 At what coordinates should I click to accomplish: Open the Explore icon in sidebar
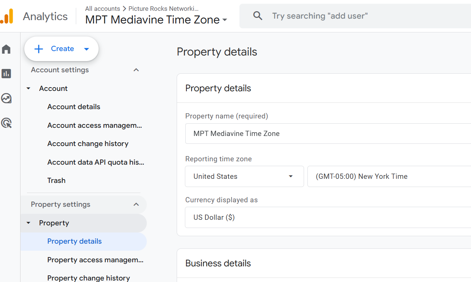click(x=6, y=98)
